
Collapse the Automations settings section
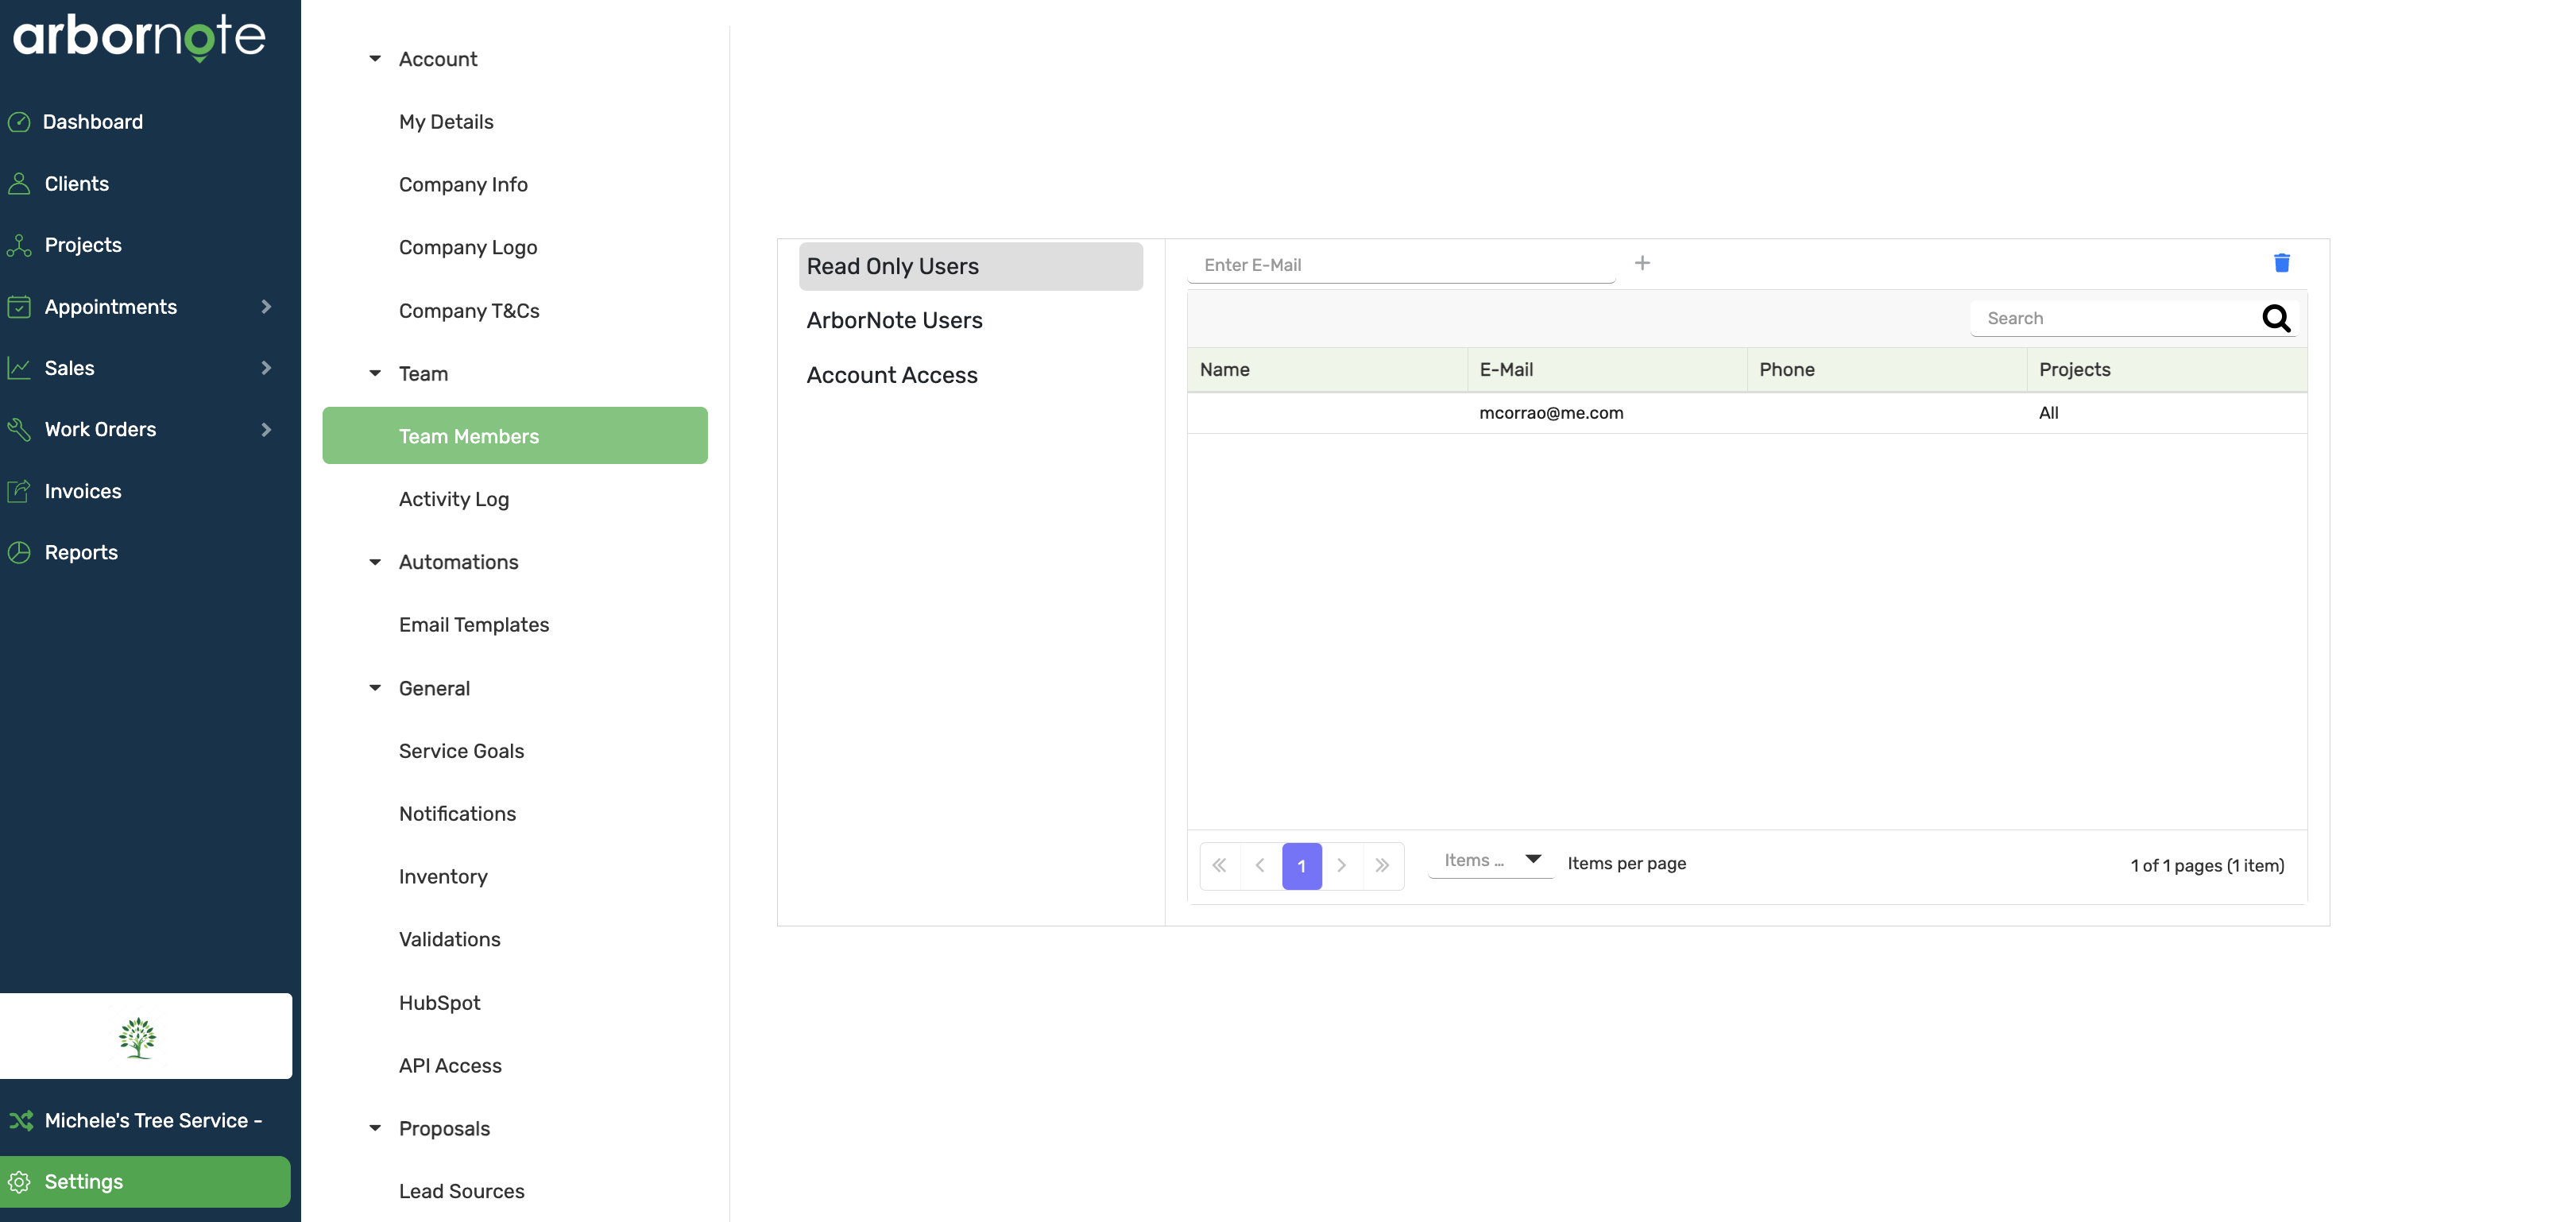click(x=375, y=562)
